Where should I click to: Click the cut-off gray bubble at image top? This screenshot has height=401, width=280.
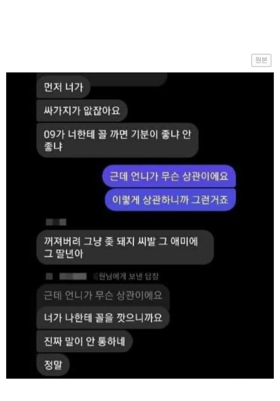[x=102, y=79]
